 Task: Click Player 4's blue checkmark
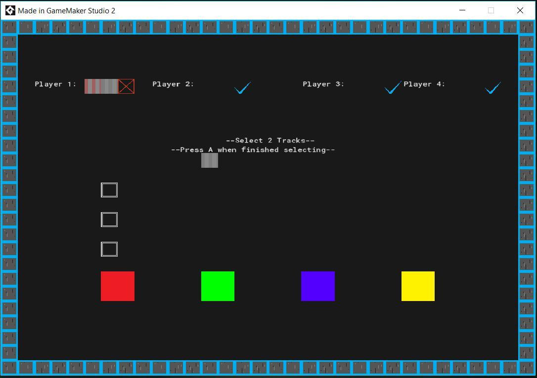click(493, 87)
